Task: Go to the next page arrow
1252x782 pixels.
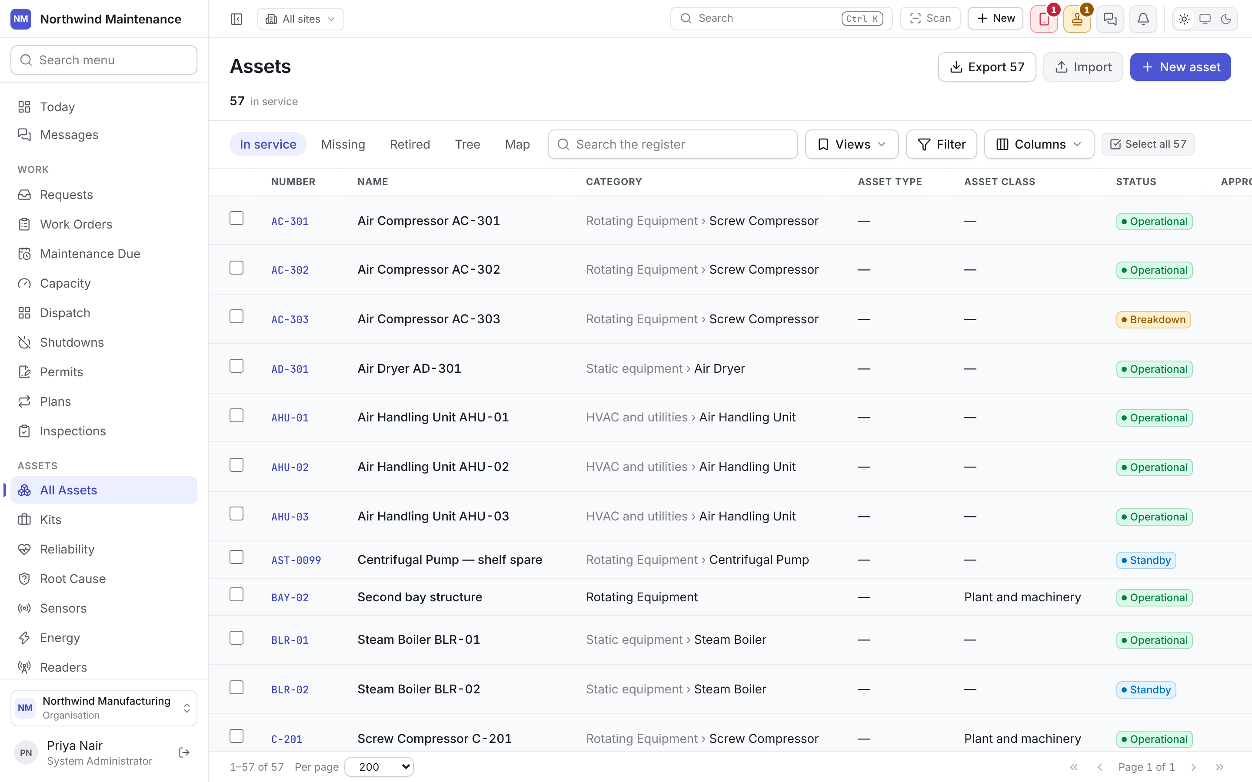Action: tap(1194, 767)
